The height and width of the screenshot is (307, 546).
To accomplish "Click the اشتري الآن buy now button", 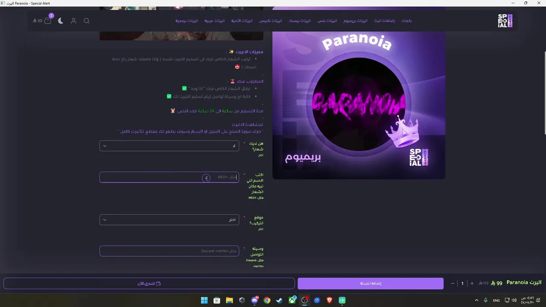I will [149, 284].
